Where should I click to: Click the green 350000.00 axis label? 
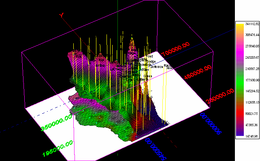(56, 122)
